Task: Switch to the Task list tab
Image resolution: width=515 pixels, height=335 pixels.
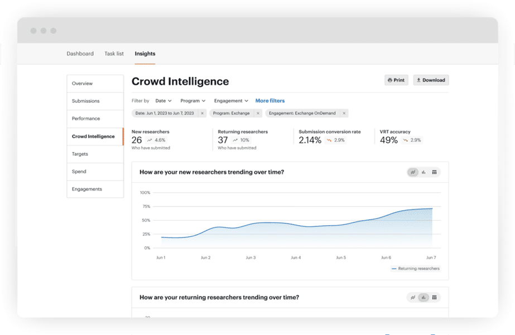Action: point(114,54)
